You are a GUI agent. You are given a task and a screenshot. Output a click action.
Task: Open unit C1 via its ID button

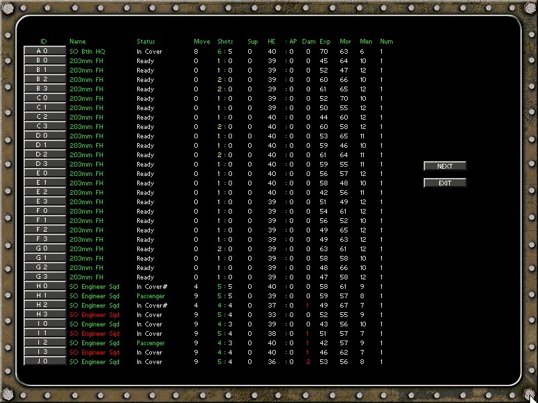tap(44, 107)
